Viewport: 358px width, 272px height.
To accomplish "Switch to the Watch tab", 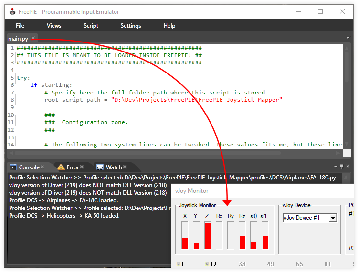I will point(114,167).
